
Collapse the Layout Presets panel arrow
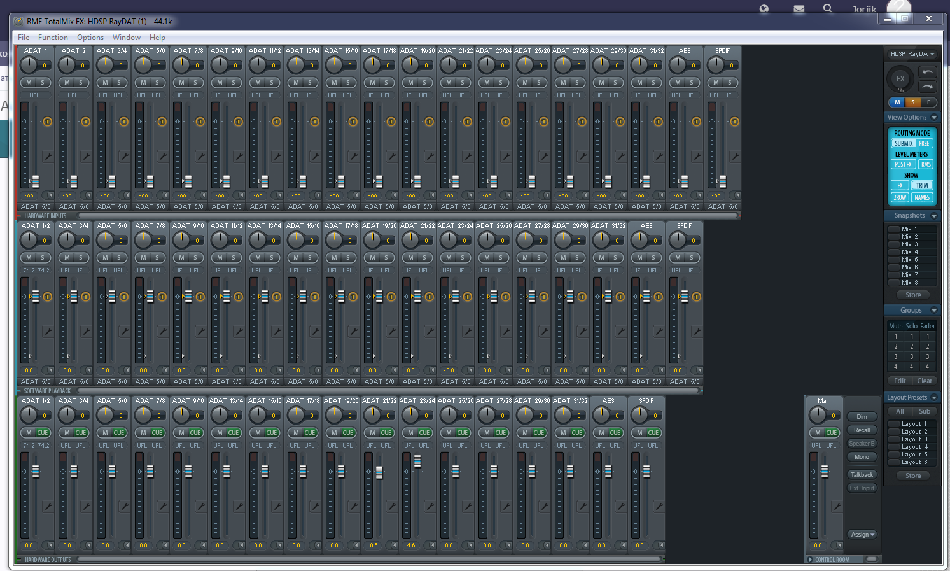click(934, 398)
